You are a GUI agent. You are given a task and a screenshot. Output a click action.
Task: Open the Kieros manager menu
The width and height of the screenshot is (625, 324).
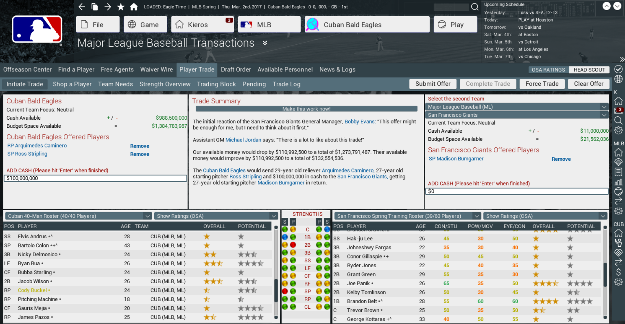(x=202, y=24)
